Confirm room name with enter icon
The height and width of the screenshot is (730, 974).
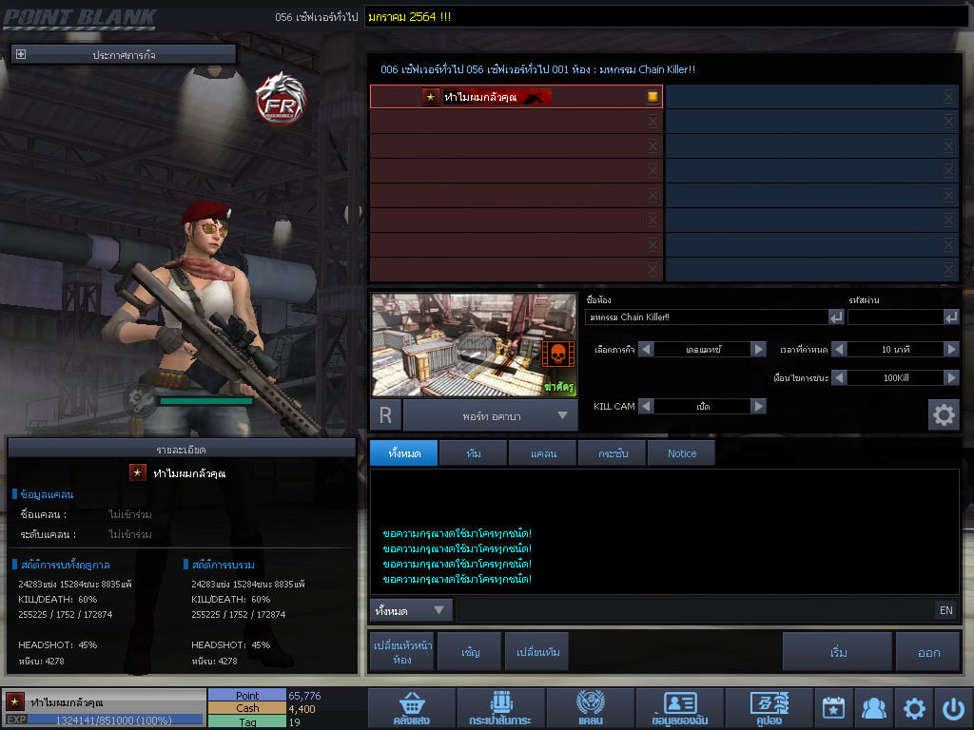click(x=836, y=317)
